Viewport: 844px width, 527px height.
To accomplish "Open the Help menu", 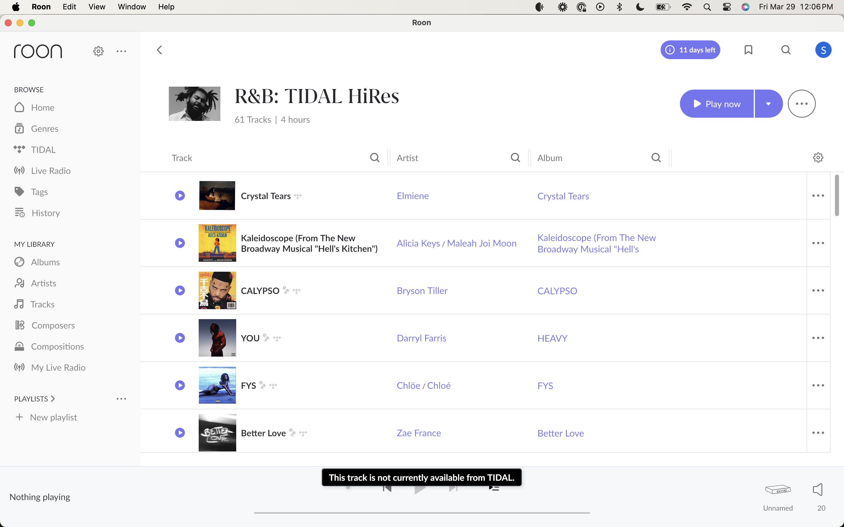I will pyautogui.click(x=166, y=7).
